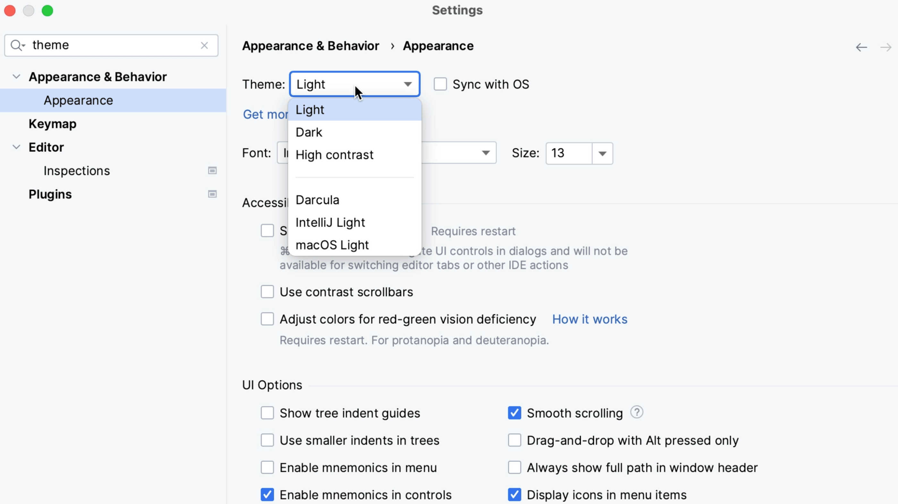This screenshot has height=504, width=898.
Task: Click the back navigation arrow
Action: 861,47
